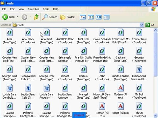Select the Comic Sans MS Bold font
This screenshot has height=118, width=158.
click(121, 32)
